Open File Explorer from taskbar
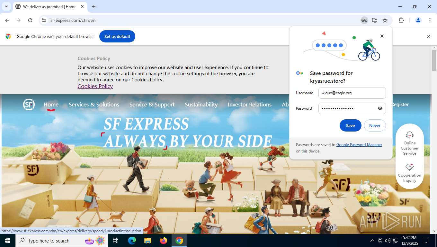Image resolution: width=437 pixels, height=247 pixels. click(x=148, y=241)
